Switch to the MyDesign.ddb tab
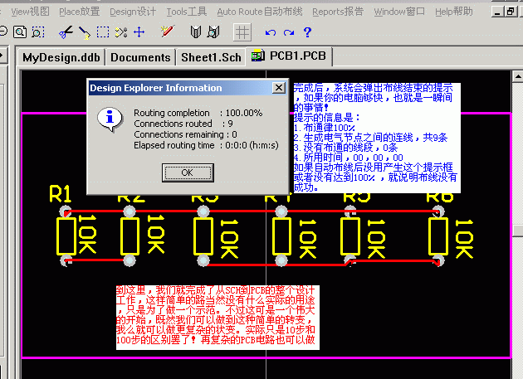Image resolution: width=523 pixels, height=379 pixels. 60,57
